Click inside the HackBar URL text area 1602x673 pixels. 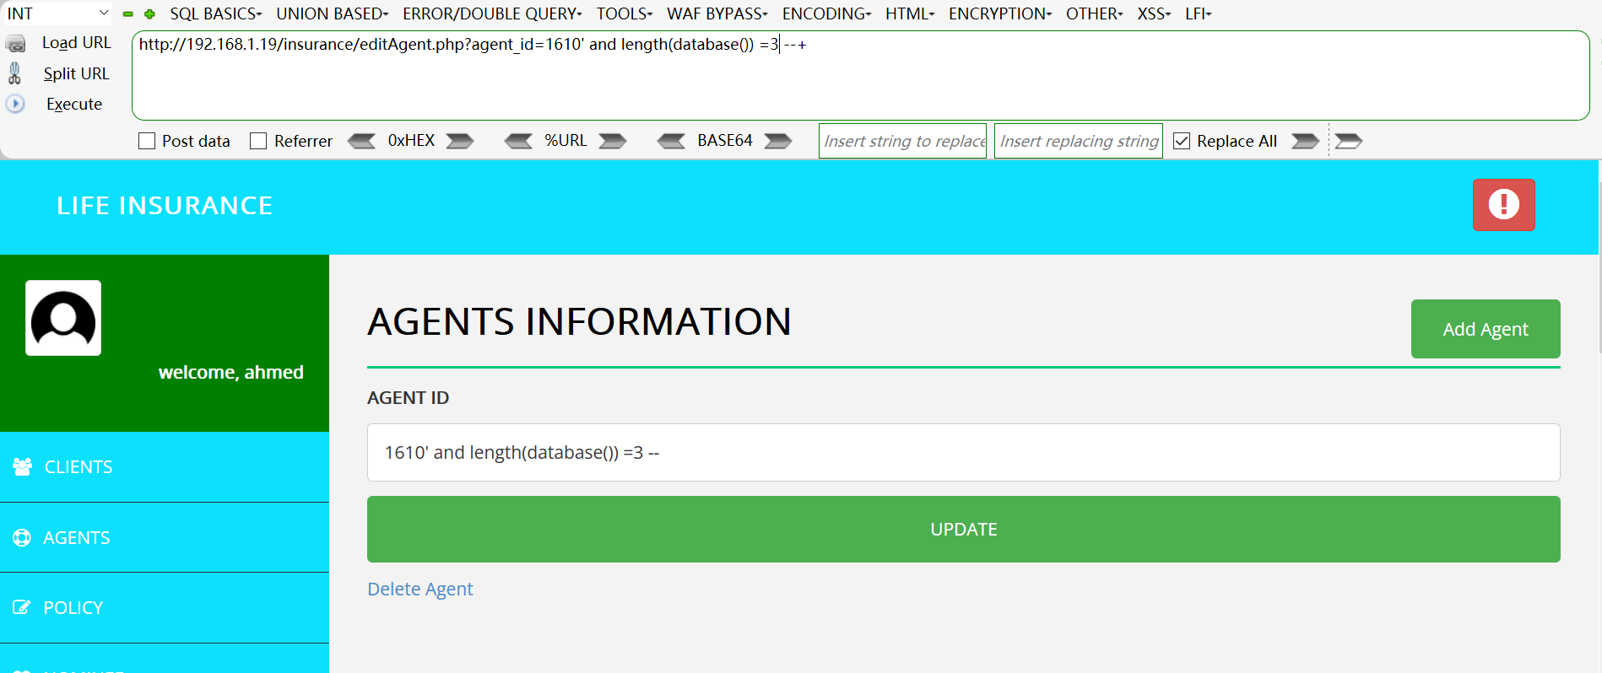(861, 76)
